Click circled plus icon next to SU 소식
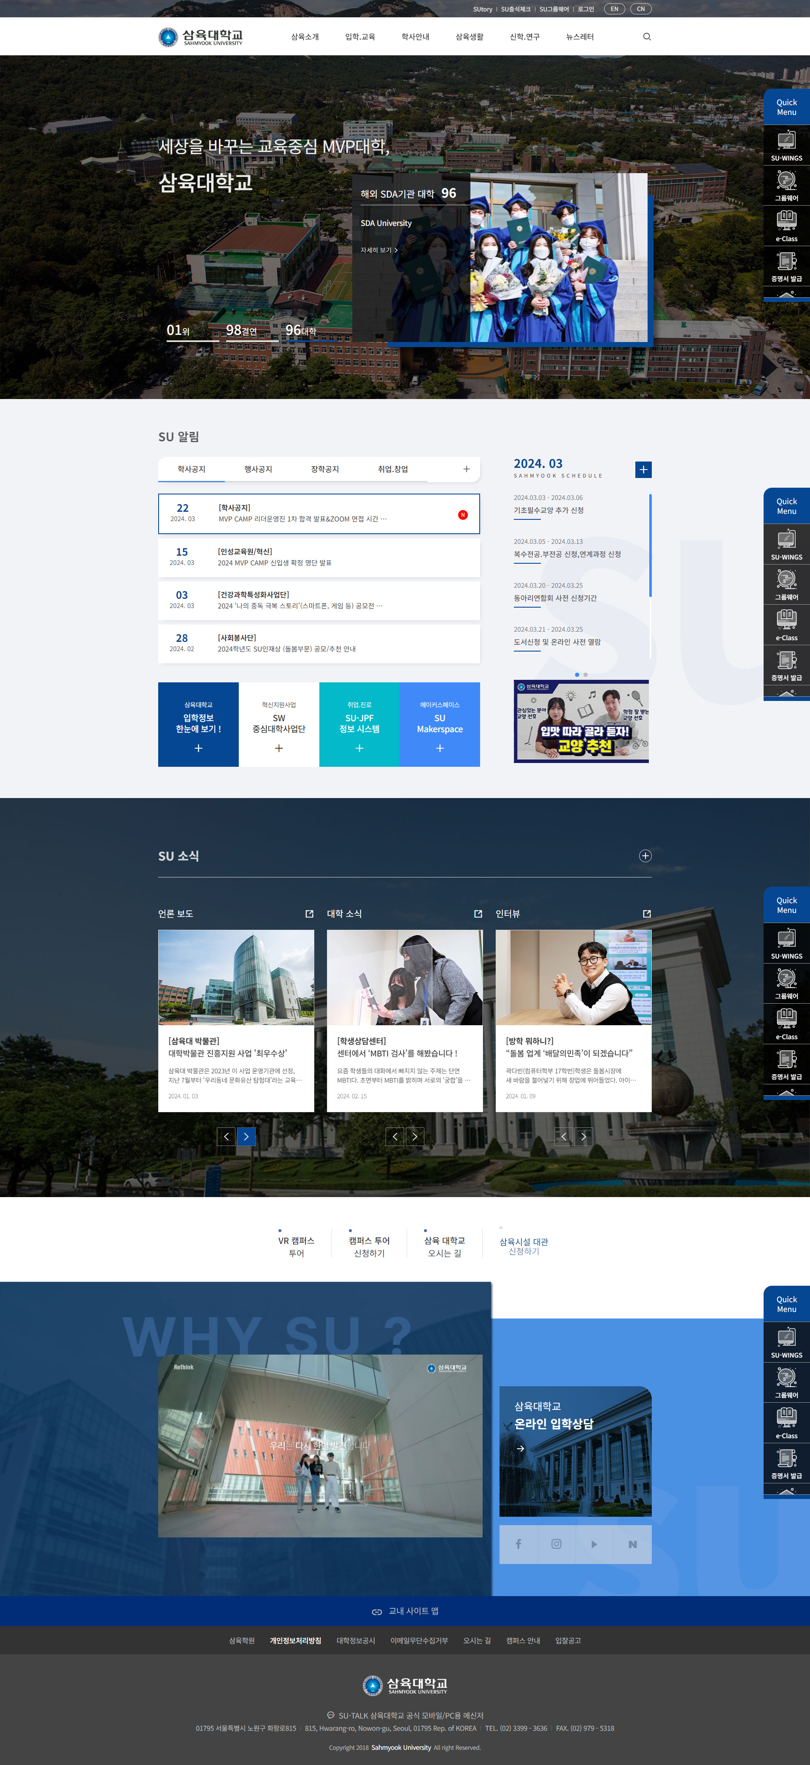 click(x=645, y=856)
